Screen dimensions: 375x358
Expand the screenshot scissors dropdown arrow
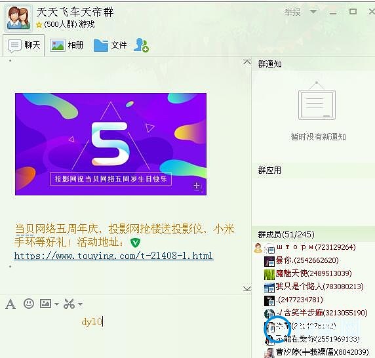[81, 304]
